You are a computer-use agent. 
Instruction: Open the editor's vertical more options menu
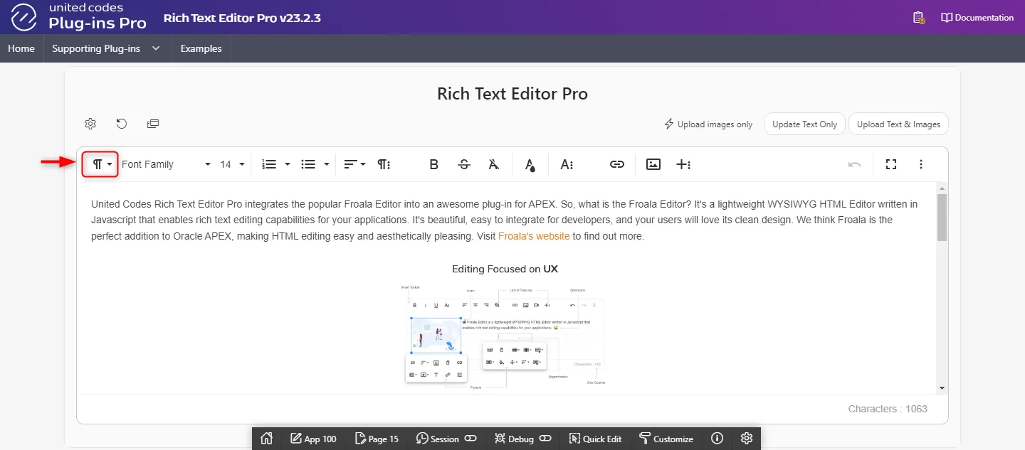click(921, 164)
